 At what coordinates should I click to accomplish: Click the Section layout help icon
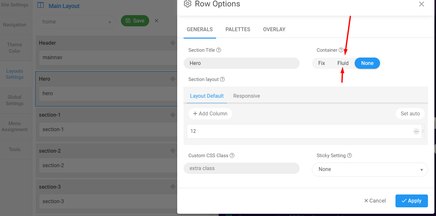222,79
